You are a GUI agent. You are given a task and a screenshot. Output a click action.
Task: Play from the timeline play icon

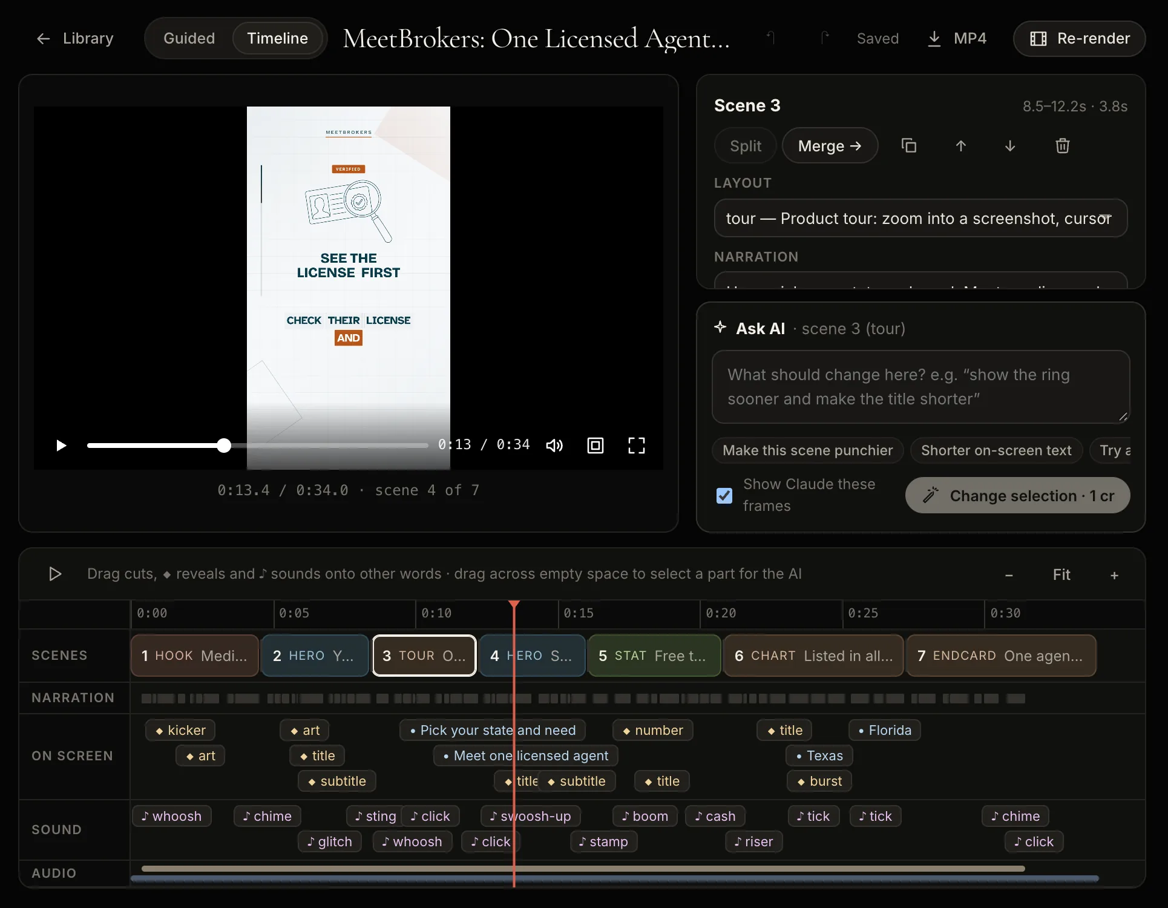click(55, 574)
